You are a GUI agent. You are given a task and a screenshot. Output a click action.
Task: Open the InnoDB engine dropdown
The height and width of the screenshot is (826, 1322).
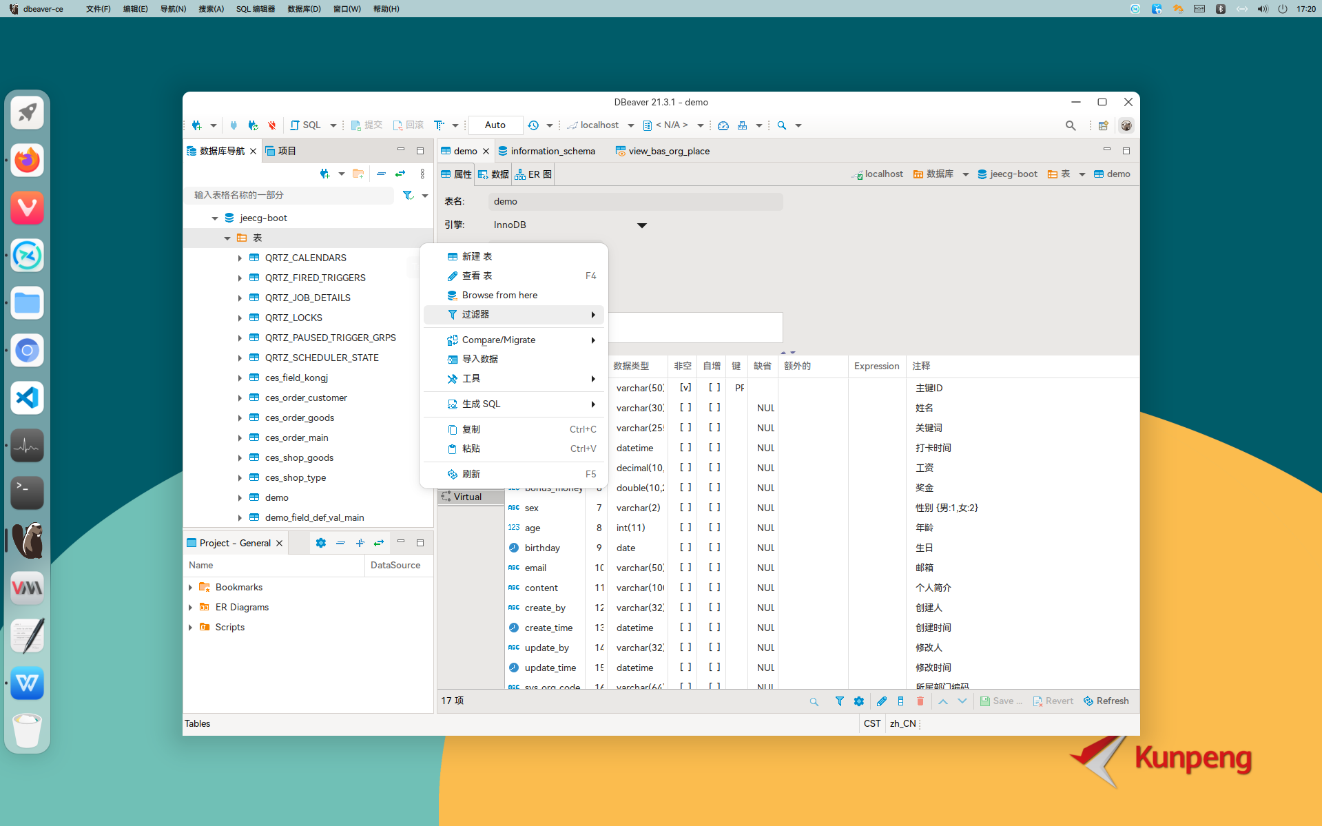click(641, 225)
